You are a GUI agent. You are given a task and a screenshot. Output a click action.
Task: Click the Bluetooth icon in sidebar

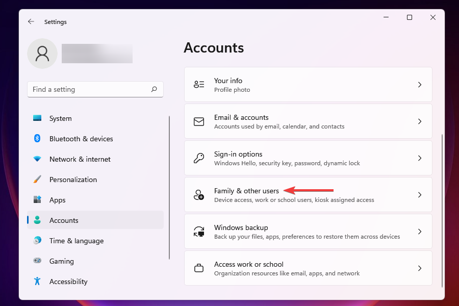coord(37,139)
